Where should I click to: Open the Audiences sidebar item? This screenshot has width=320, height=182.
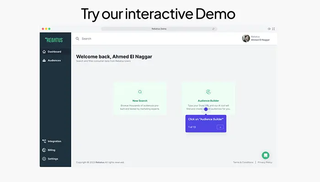[x=55, y=61]
